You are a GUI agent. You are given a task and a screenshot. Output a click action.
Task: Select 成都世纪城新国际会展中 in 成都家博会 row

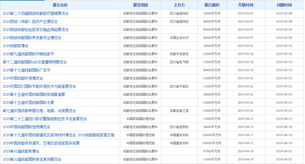pyautogui.click(x=140, y=46)
